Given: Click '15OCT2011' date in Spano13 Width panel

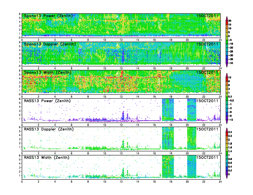Looking at the screenshot, I should coord(207,72).
